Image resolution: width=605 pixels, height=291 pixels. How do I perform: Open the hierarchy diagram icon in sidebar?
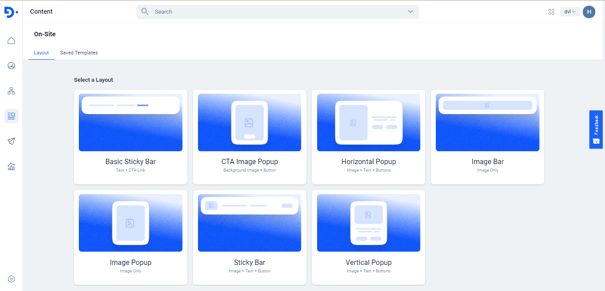click(12, 91)
